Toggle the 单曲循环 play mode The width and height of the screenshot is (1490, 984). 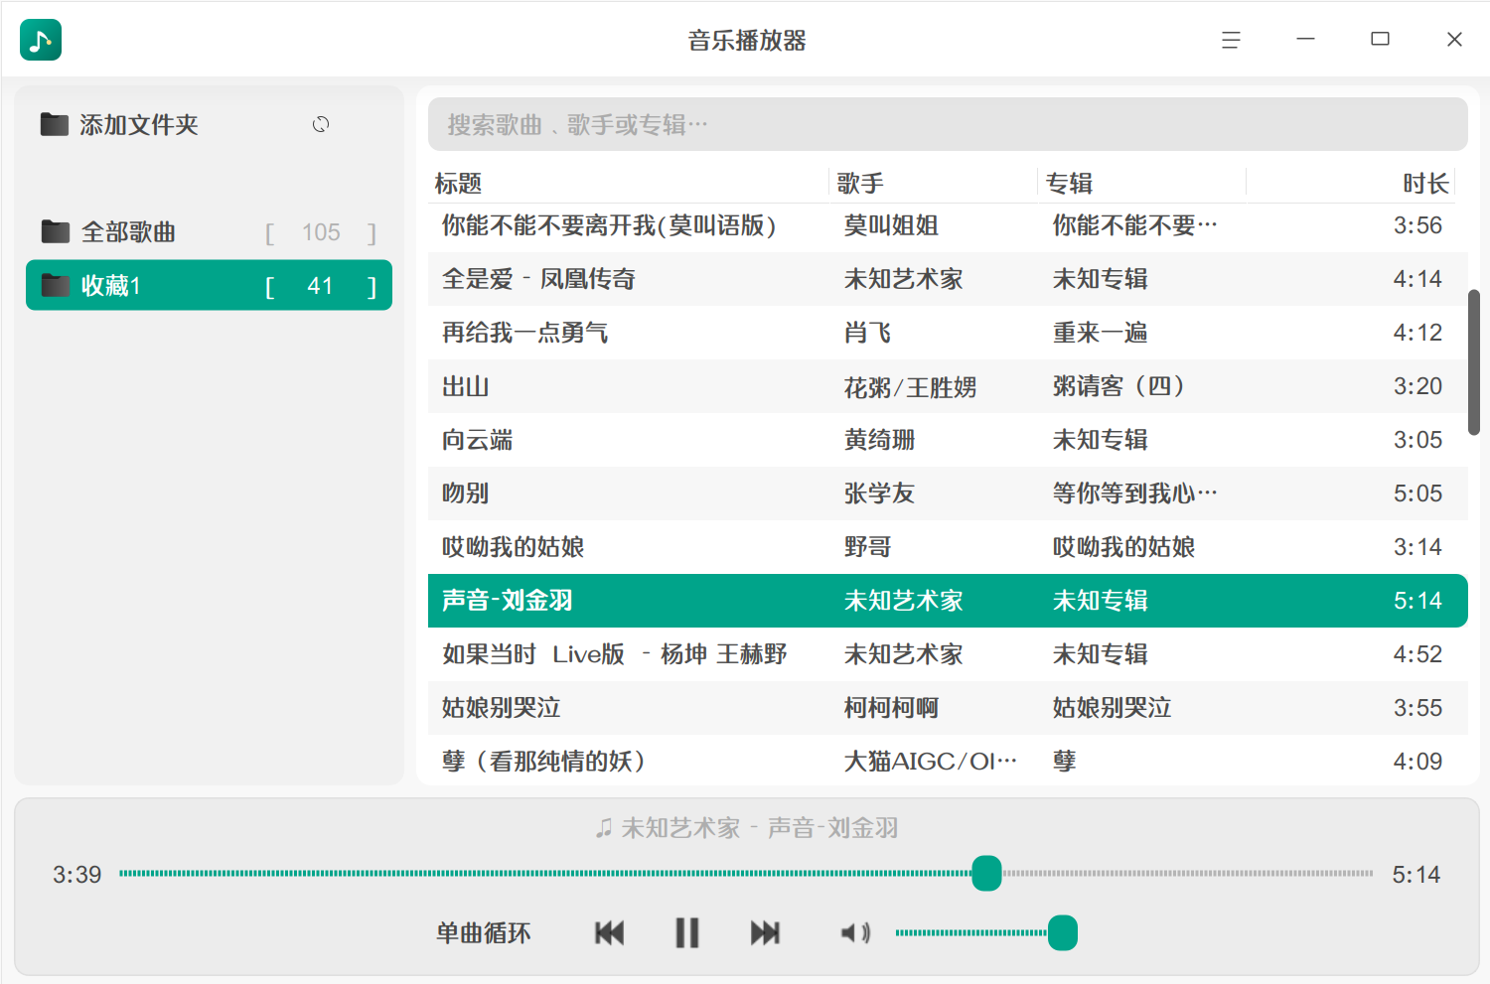pos(484,932)
